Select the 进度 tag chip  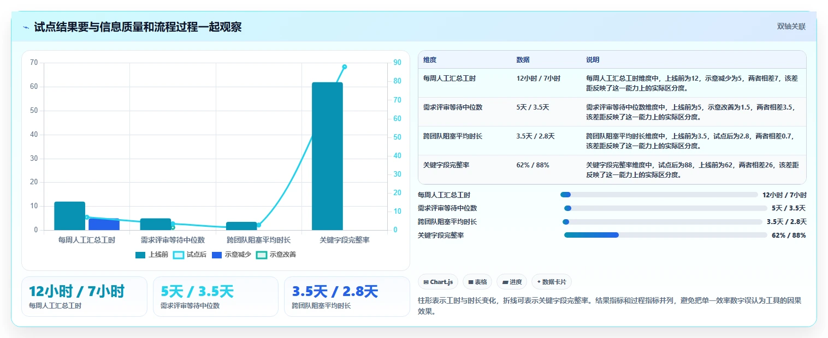point(512,282)
